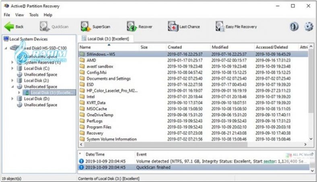Viewport: 317px width, 182px height.
Task: Open the File menu
Action: (7, 15)
